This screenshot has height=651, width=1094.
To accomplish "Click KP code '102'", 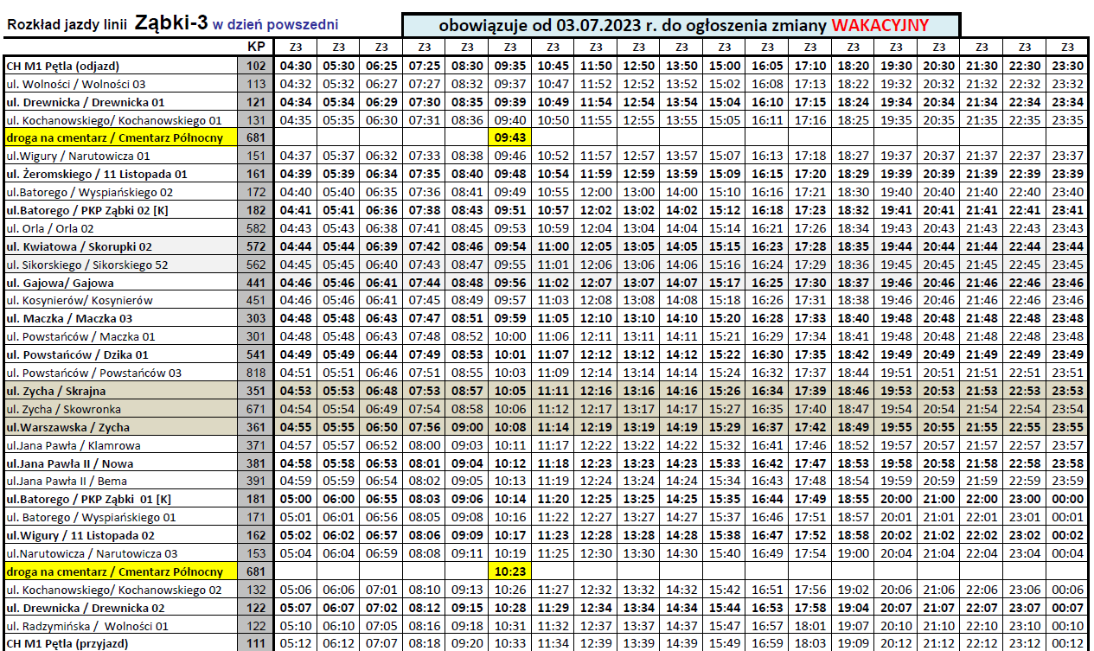I will [x=255, y=65].
